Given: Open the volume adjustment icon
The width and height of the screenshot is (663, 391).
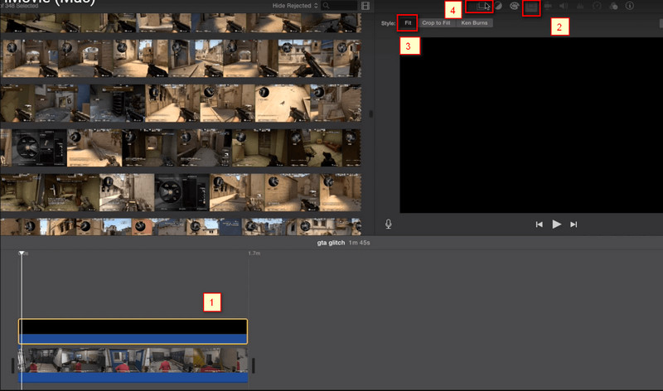Looking at the screenshot, I should (564, 7).
